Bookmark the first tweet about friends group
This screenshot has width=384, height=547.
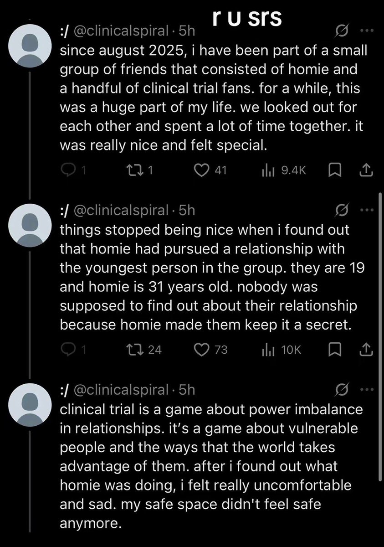point(334,170)
